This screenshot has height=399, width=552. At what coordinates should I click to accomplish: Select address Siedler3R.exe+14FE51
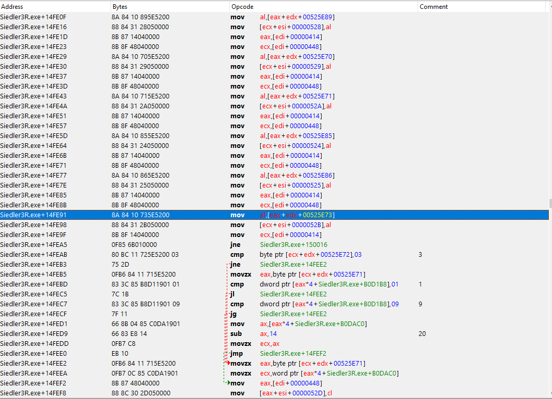33,116
